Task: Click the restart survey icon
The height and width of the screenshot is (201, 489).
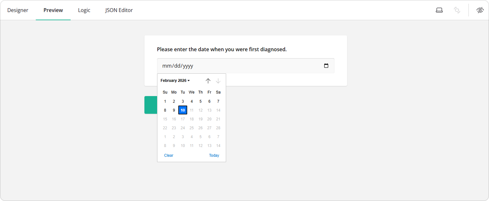Action: 457,10
